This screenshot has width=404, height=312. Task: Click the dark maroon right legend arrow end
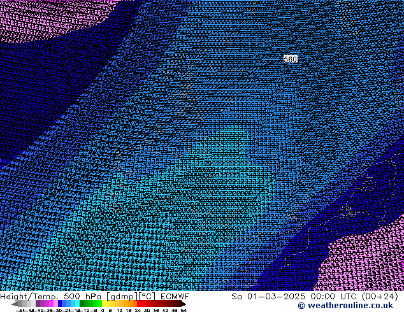pos(183,304)
